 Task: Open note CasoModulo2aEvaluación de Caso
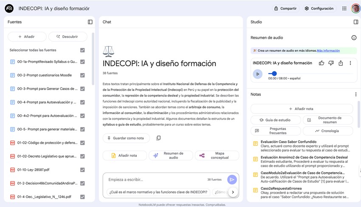tap(302, 177)
